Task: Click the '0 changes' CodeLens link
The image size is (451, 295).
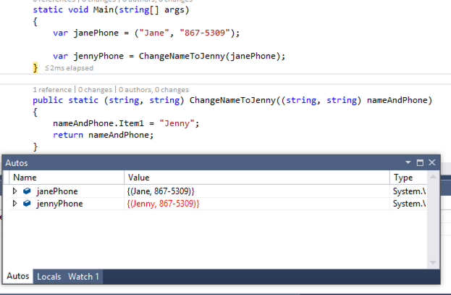Action: [x=96, y=90]
